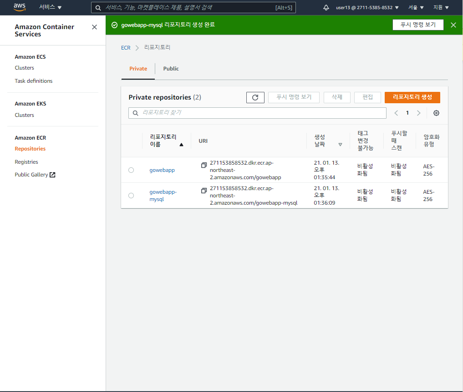Click page number 1 in pagination
Screen dimensions: 463x392
pyautogui.click(x=407, y=113)
